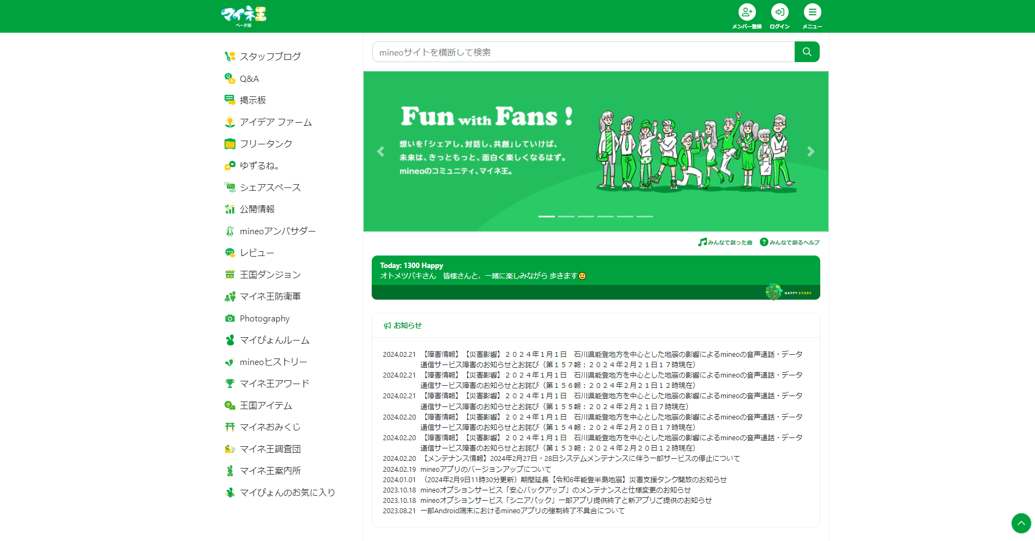This screenshot has height=541, width=1035.
Task: Click the レビュー speech icon
Action: tap(230, 253)
